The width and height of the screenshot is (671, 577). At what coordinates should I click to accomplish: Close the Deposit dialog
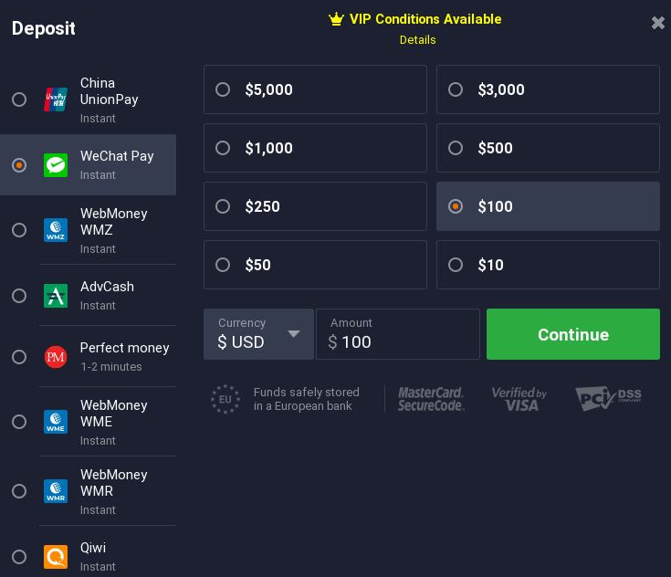coord(657,23)
